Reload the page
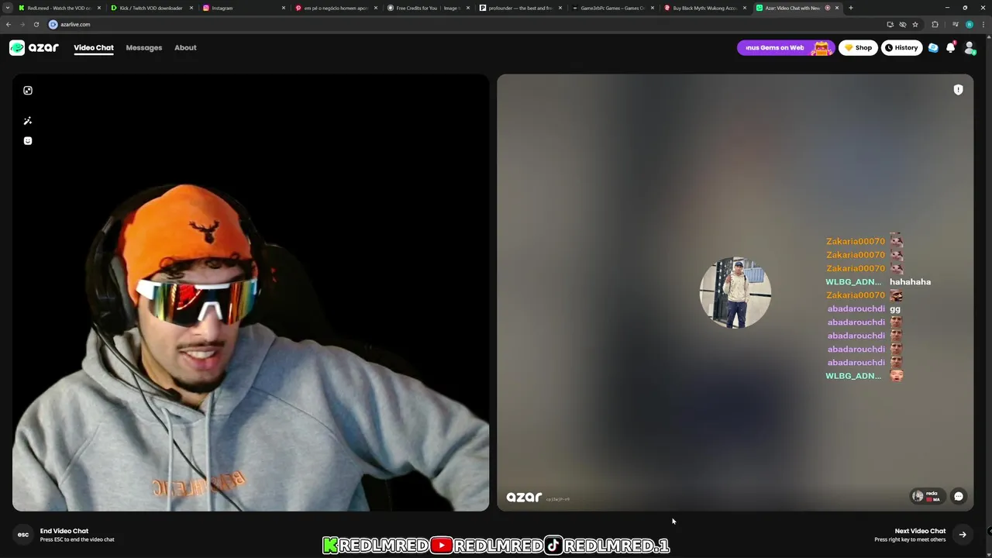Screen dimensions: 992x558 tap(36, 24)
